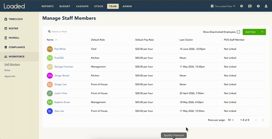Click "18 May 2026, 4:03pm" clockin cell
Screen dimensions: 272x139
tap(191, 102)
